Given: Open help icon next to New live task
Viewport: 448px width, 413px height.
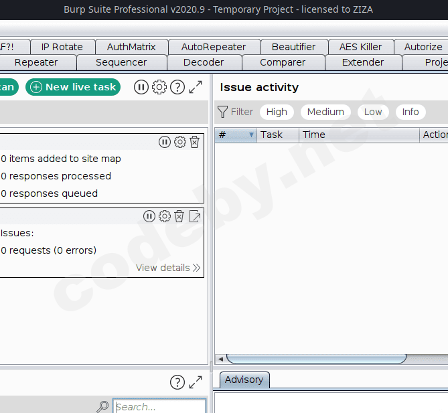Looking at the screenshot, I should (x=177, y=87).
